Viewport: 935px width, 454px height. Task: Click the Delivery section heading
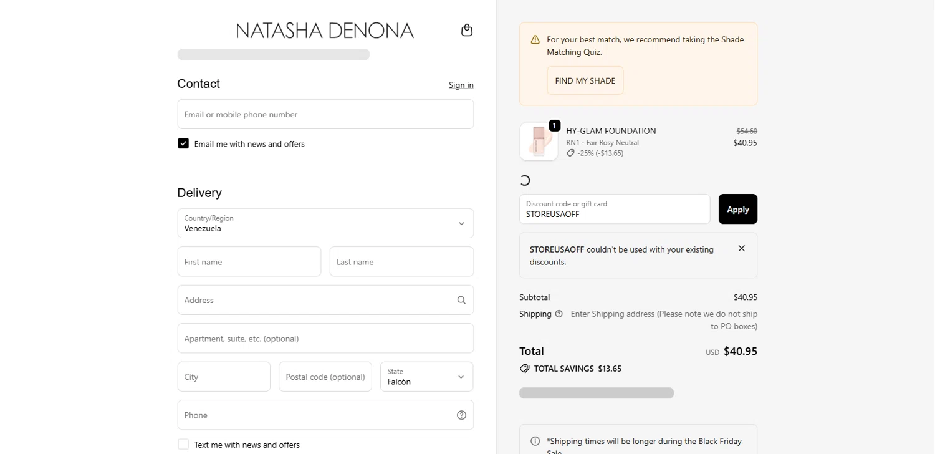[x=199, y=193]
